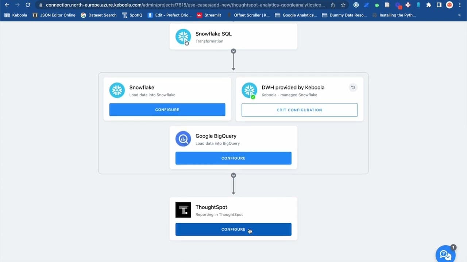The width and height of the screenshot is (467, 262).
Task: Click the 'Load data into BigQuery' text
Action: [218, 143]
